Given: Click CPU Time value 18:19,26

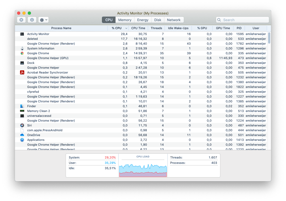Looking at the screenshot, I should pos(140,77).
